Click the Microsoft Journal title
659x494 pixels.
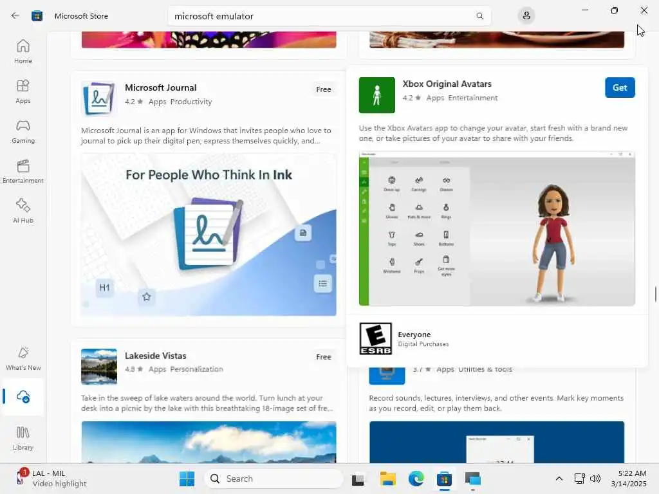pos(160,87)
